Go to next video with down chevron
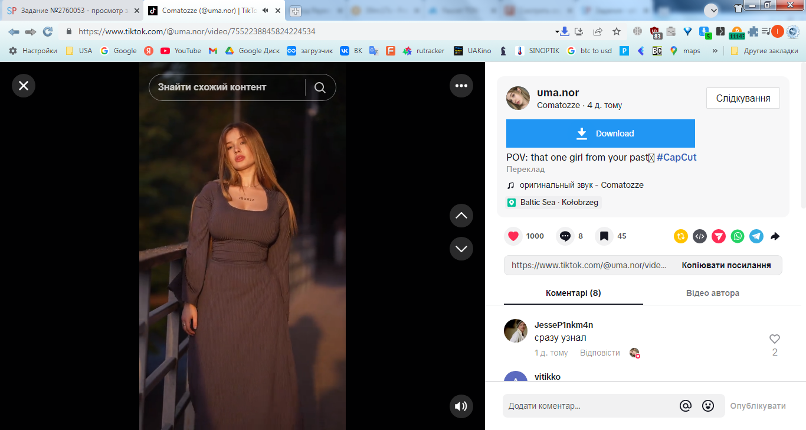Image resolution: width=806 pixels, height=430 pixels. tap(461, 249)
